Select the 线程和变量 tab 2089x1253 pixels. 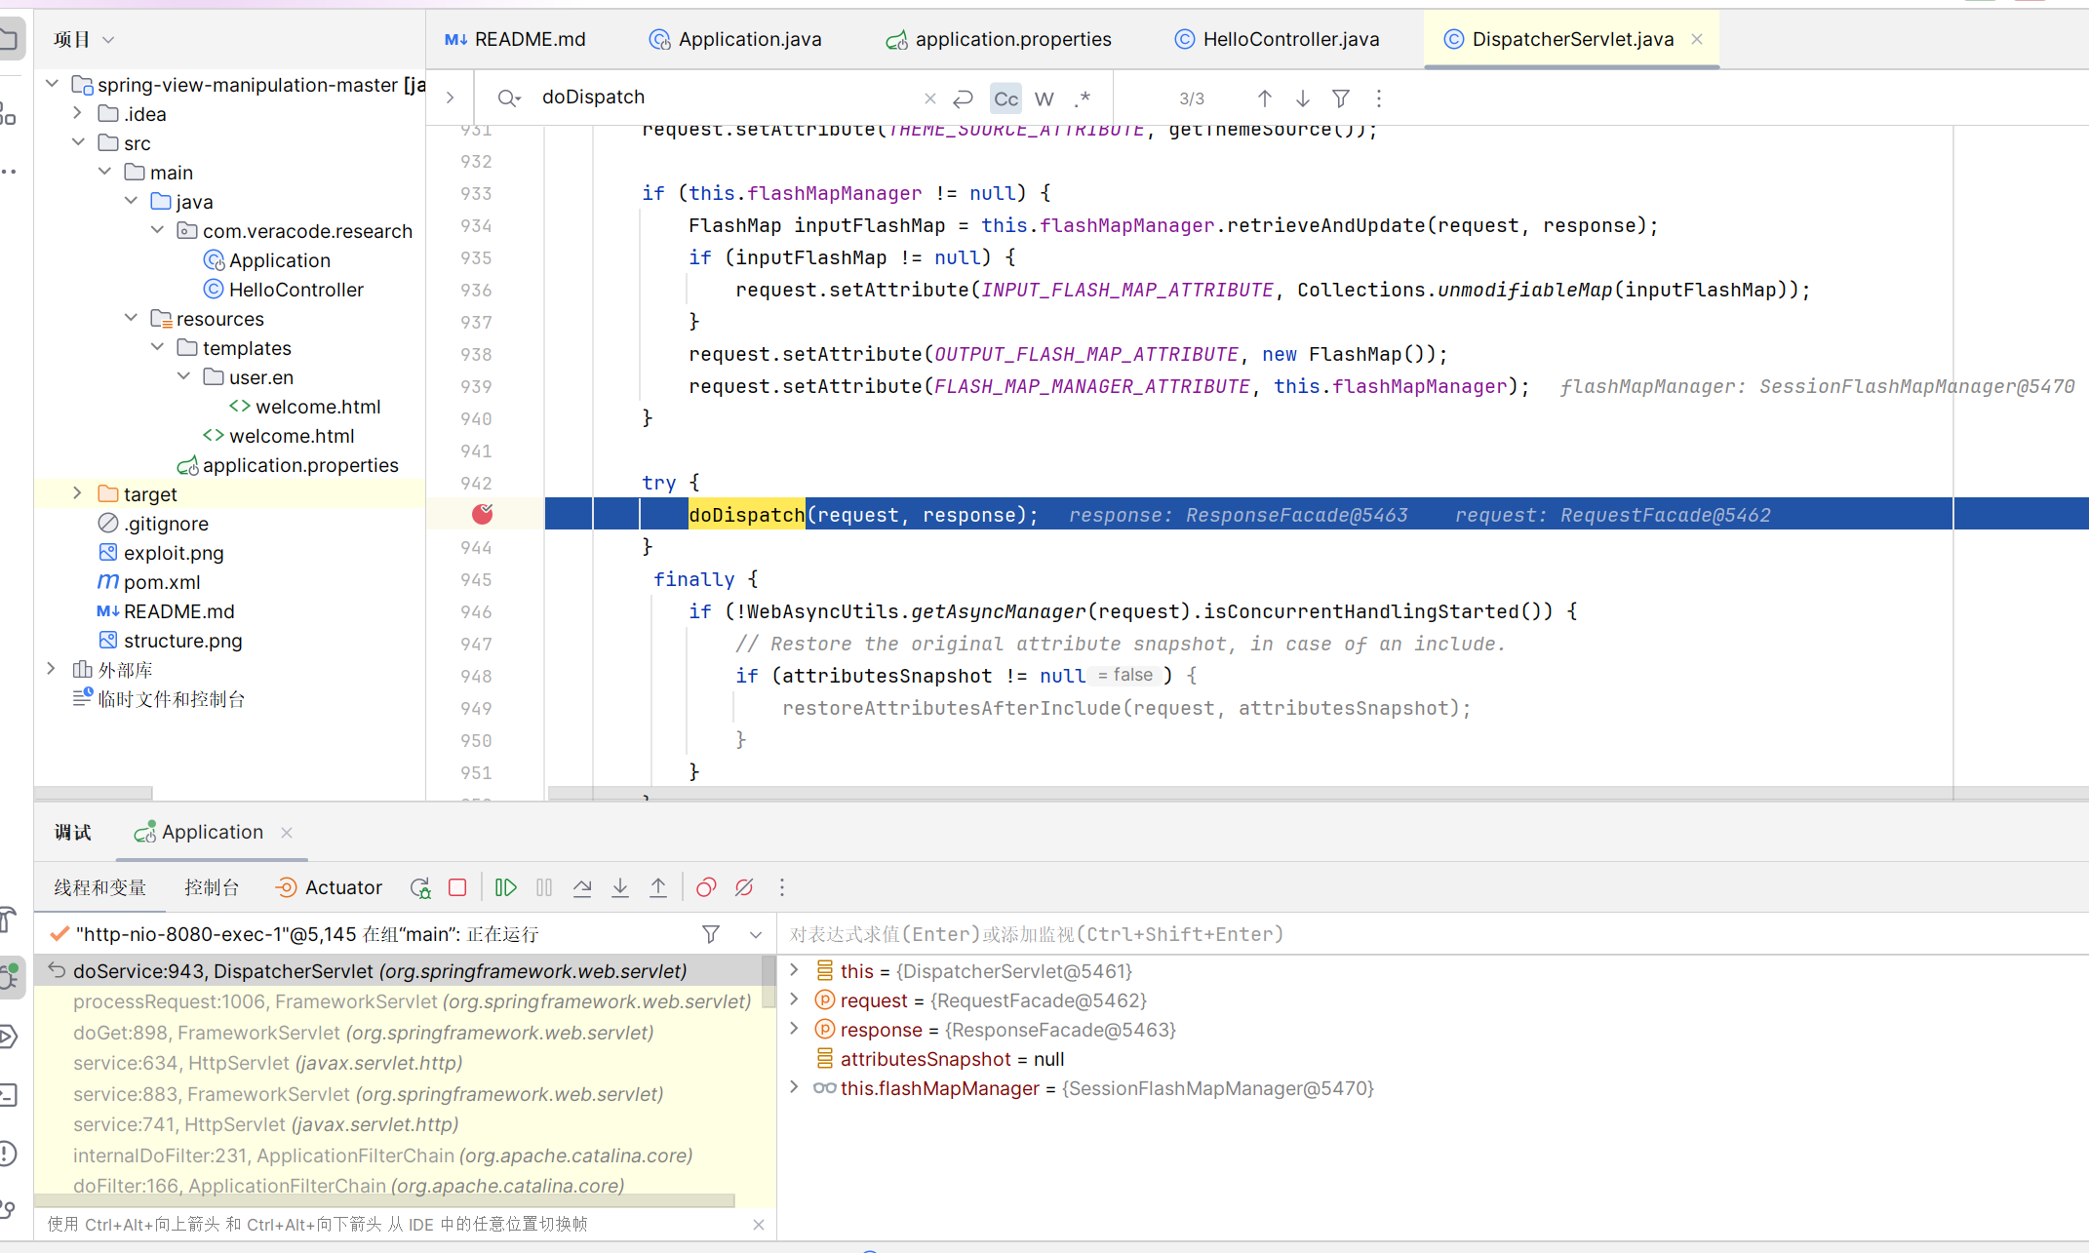pyautogui.click(x=100, y=887)
